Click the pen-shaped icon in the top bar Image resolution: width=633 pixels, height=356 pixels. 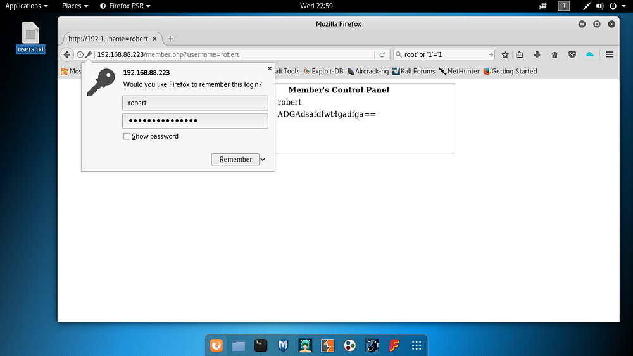[587, 6]
